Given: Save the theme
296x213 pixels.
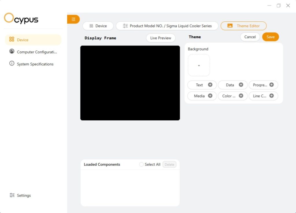Looking at the screenshot, I should tap(270, 37).
